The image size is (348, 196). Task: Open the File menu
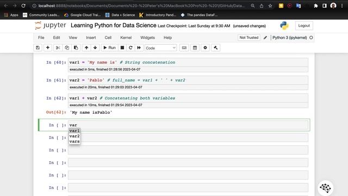[41, 38]
